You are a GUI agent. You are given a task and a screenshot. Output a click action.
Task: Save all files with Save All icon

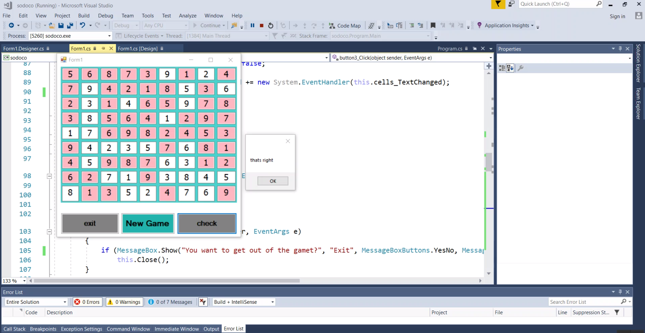70,25
